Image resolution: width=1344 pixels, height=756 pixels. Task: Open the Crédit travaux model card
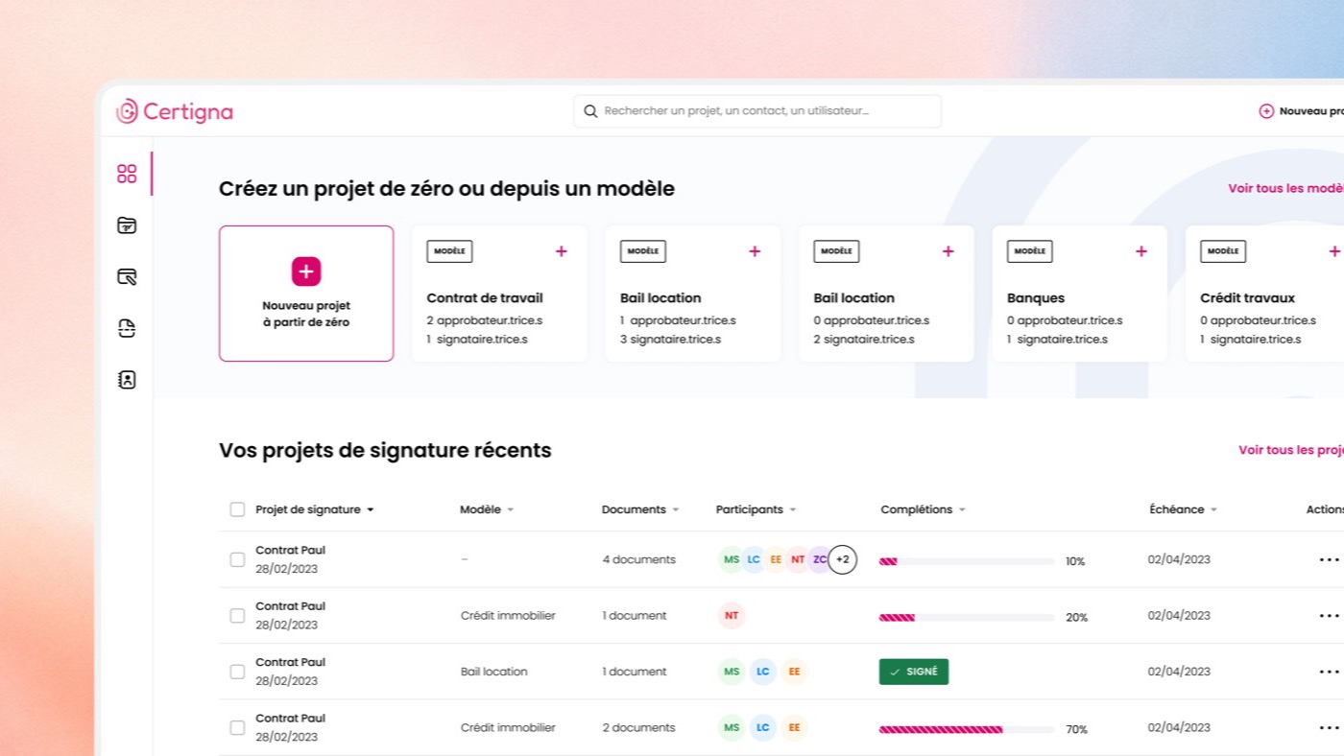[x=1264, y=294]
